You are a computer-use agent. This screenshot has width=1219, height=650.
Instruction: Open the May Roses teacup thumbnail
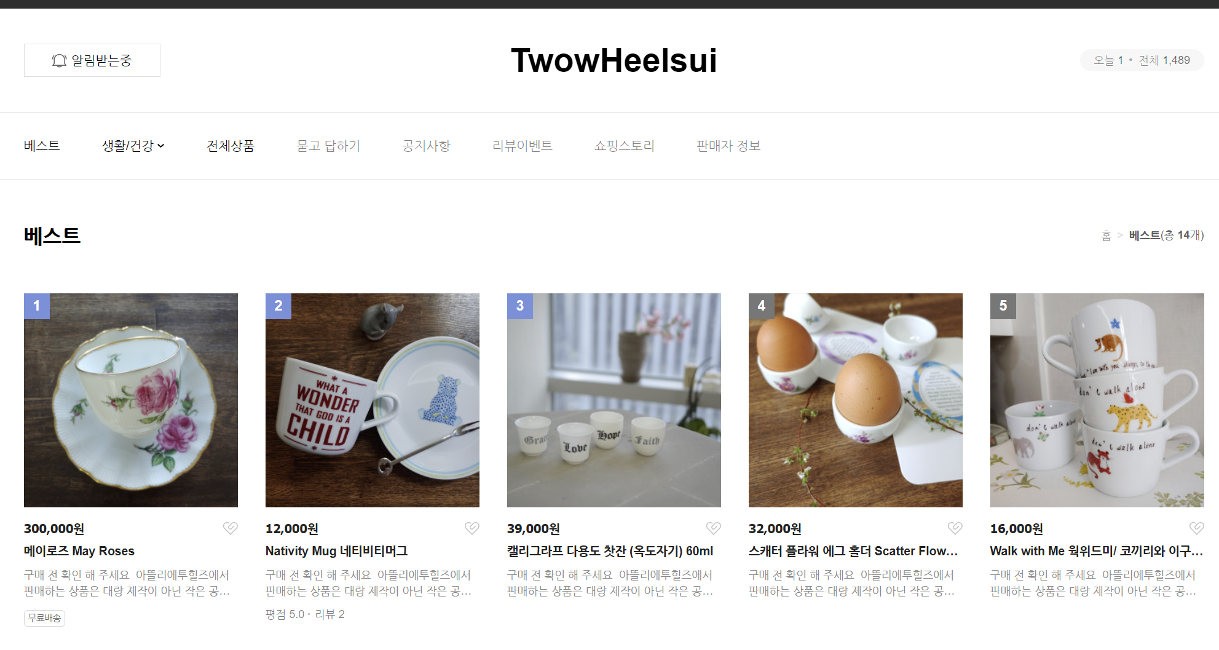[x=131, y=400]
